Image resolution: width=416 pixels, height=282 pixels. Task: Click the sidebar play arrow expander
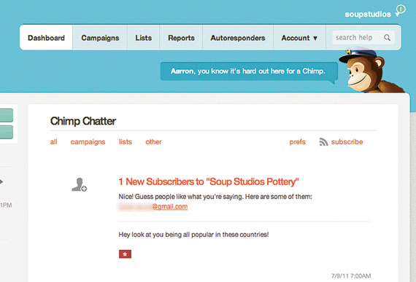[1, 181]
